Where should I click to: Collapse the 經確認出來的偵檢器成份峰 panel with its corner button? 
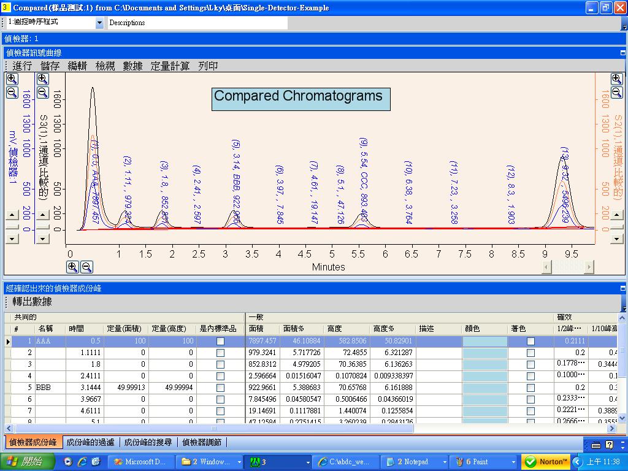(x=623, y=288)
